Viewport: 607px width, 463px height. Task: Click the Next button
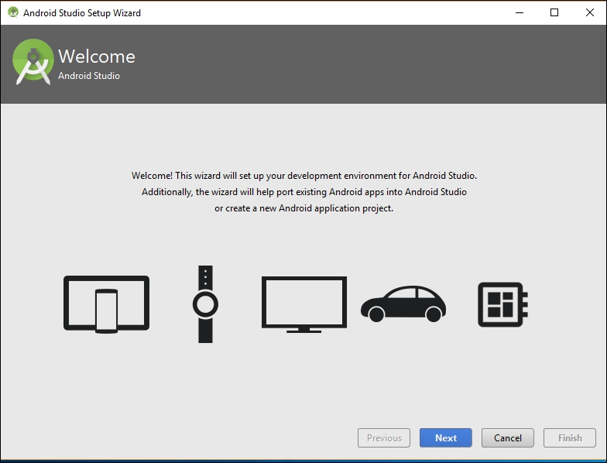(x=446, y=438)
